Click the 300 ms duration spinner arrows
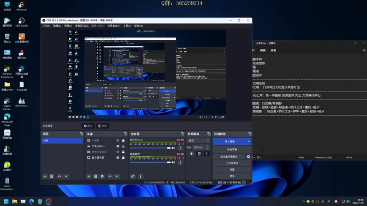The image size is (367, 206). coord(207,147)
